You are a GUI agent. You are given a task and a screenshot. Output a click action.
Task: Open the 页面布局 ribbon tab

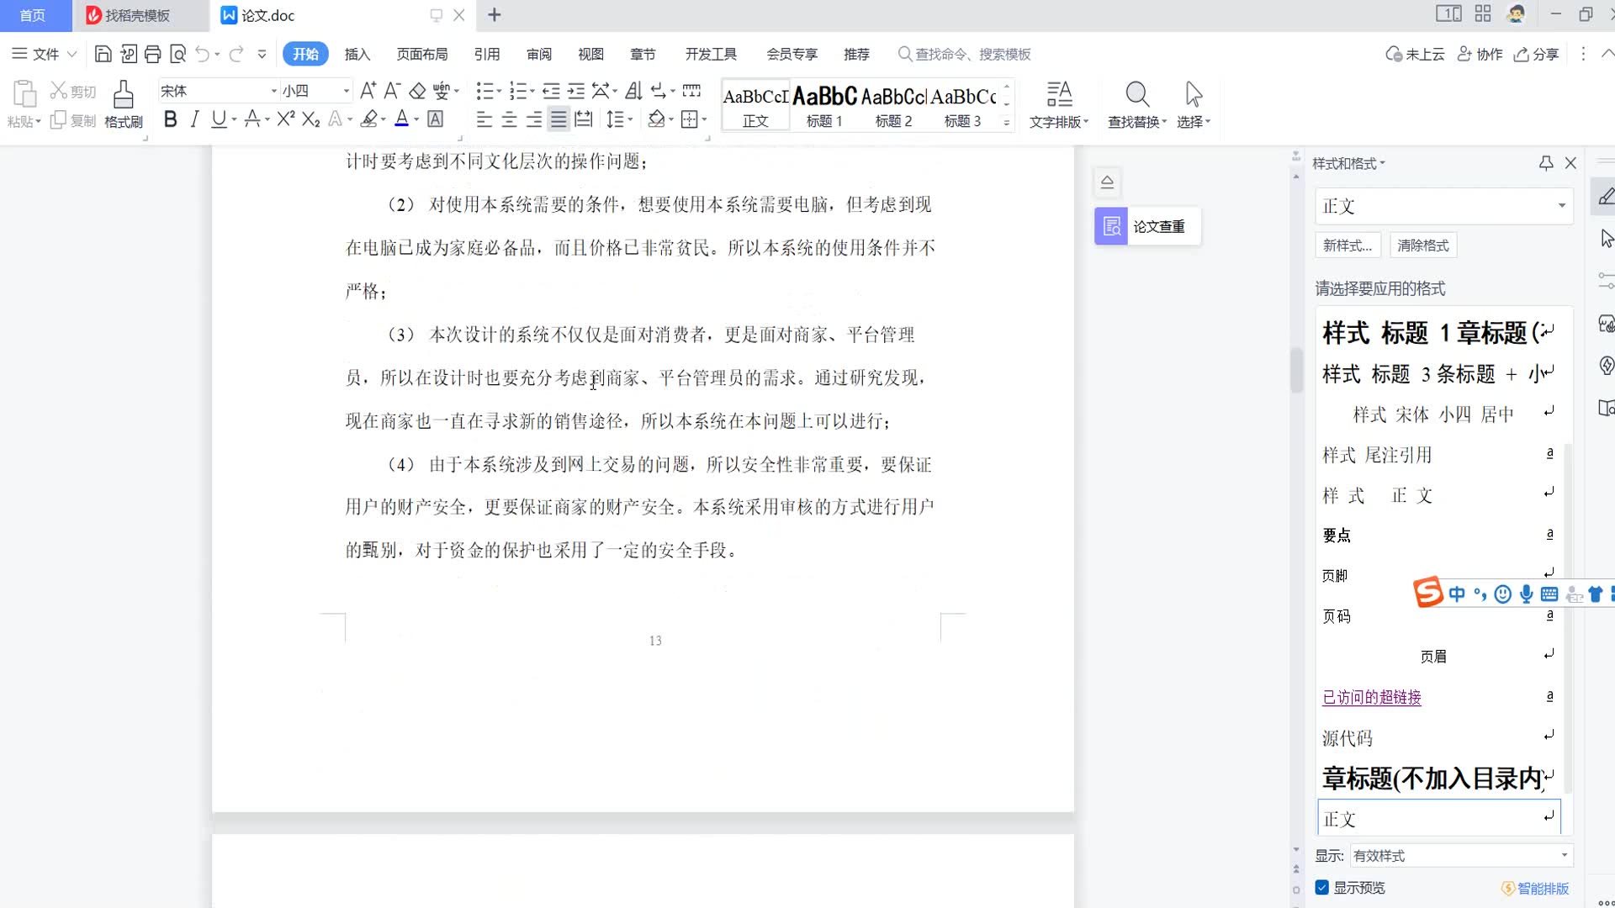click(421, 55)
